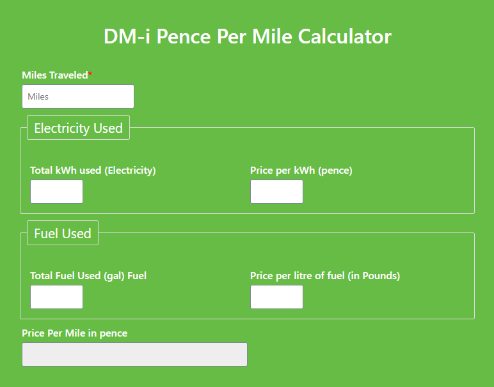This screenshot has height=387, width=494.
Task: Click the red required asterisk
Action: [90, 75]
